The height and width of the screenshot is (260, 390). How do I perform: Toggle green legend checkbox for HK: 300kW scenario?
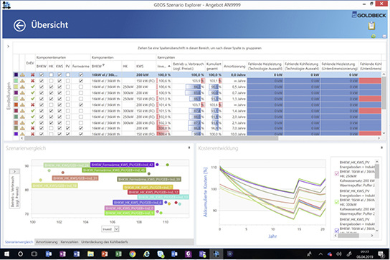tap(337, 202)
